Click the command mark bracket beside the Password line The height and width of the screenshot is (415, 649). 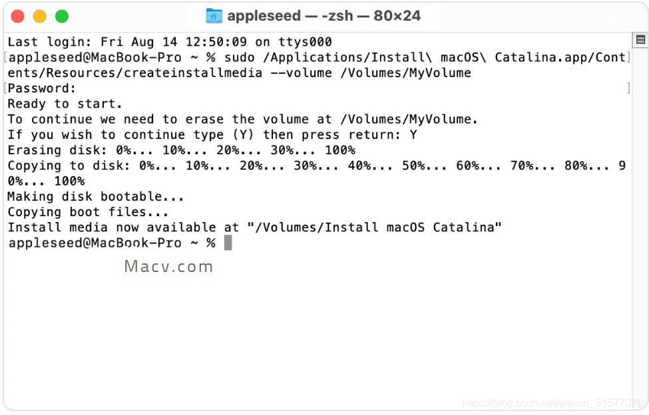[5, 88]
